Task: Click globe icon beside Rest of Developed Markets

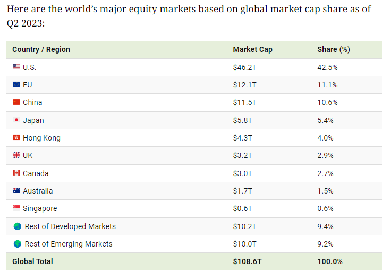Action: (18, 226)
